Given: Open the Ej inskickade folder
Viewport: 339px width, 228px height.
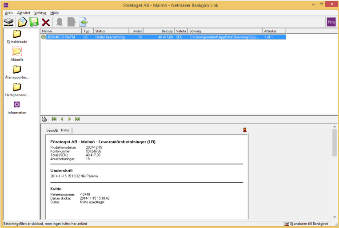Looking at the screenshot, I should 17,36.
